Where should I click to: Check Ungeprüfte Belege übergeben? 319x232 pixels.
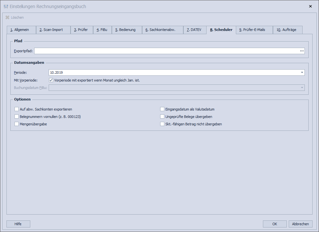tap(162, 117)
